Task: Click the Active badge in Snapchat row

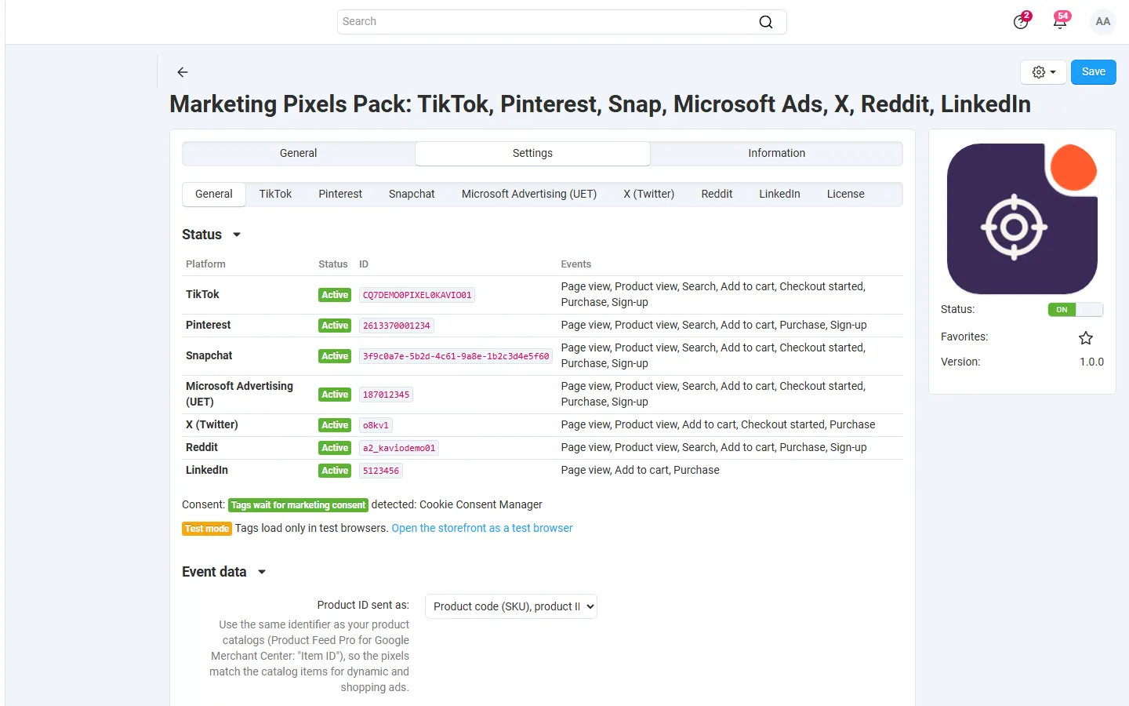Action: 335,357
